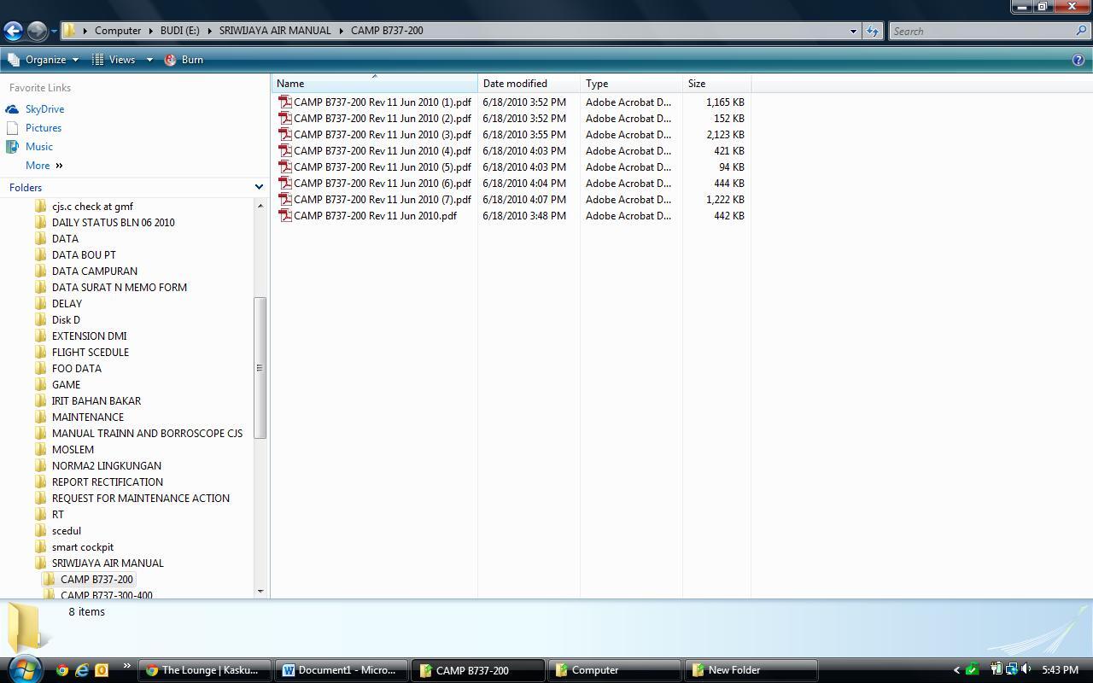Viewport: 1093px width, 683px height.
Task: Switch to Computer taskbar window
Action: (x=614, y=670)
